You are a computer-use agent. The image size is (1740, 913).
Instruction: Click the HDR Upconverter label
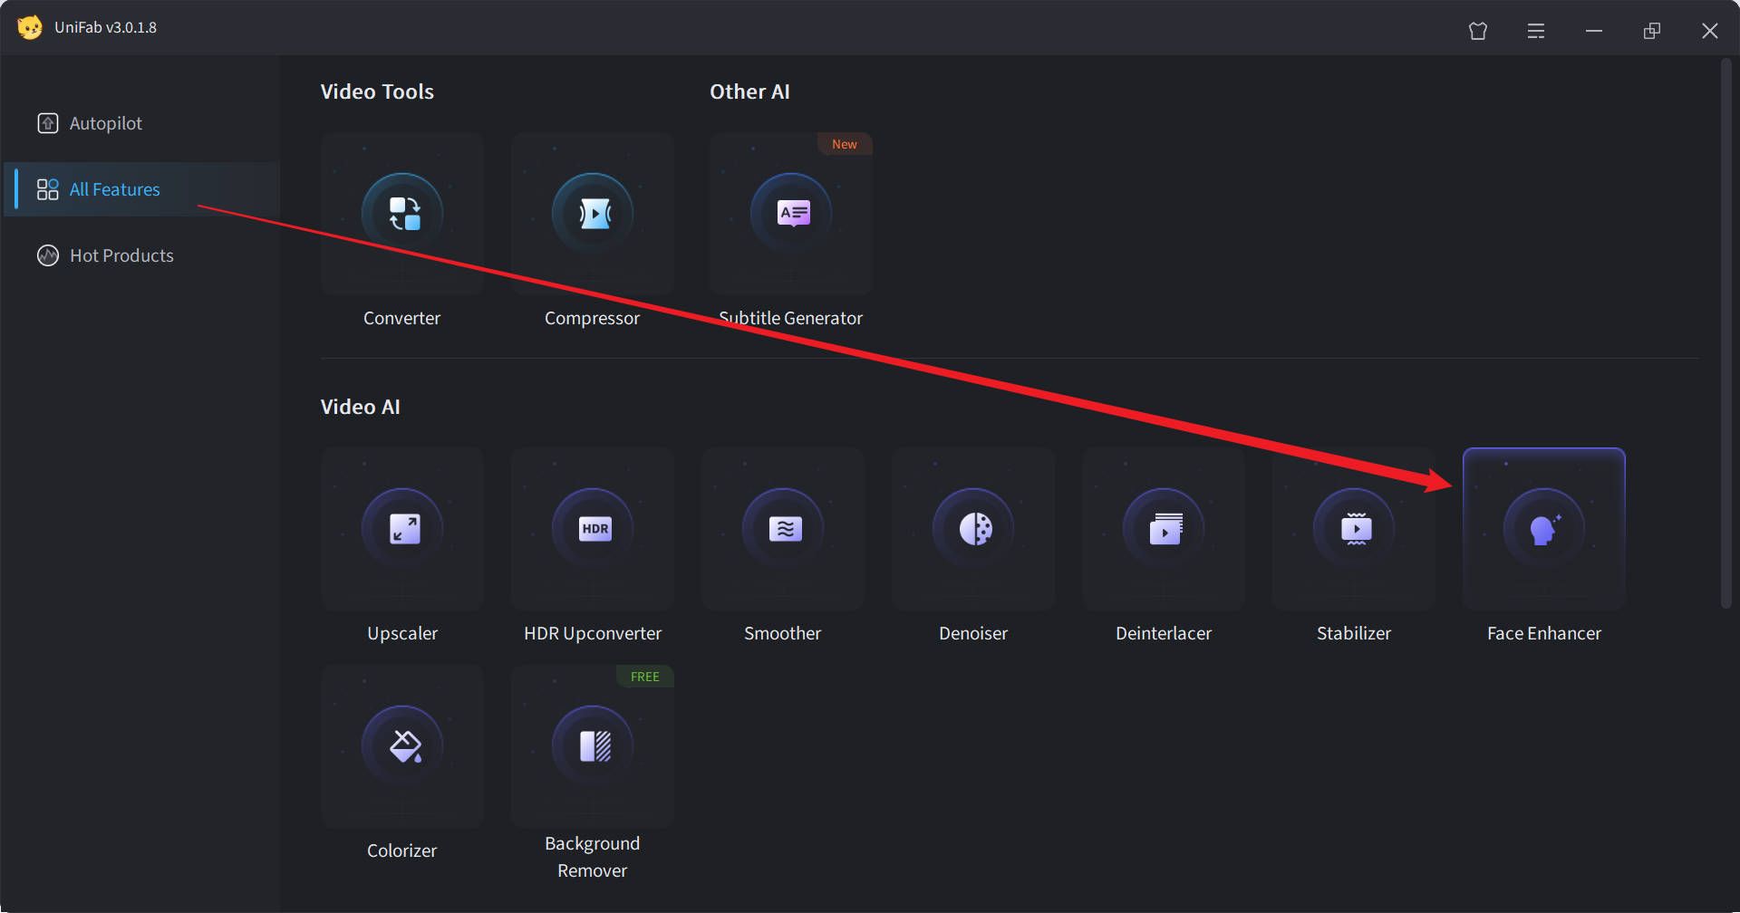(x=593, y=633)
